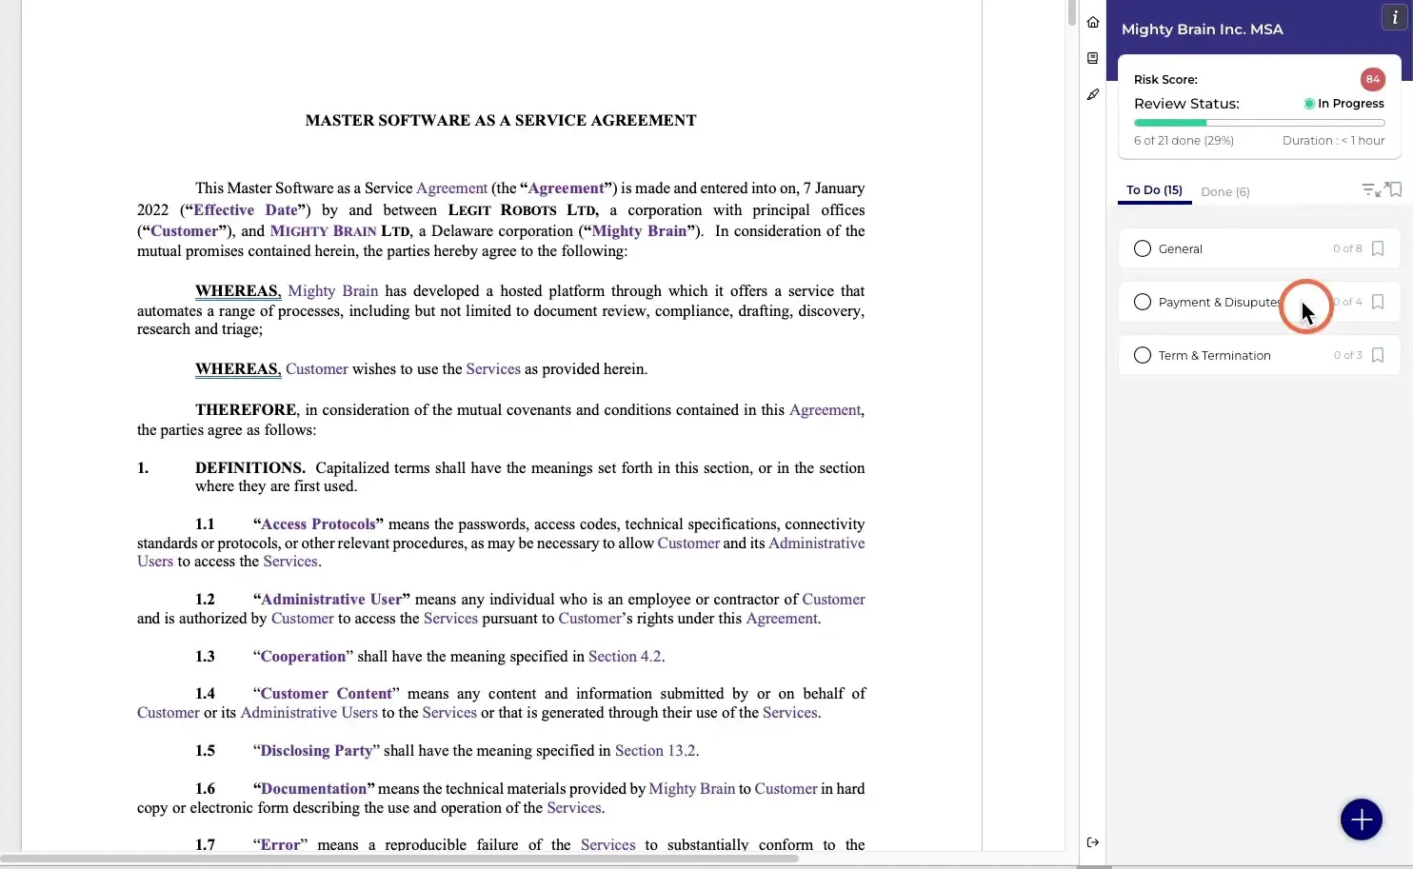Click the collapse/expand arrows icon above the list
Screen dimensions: 1413x869
pyautogui.click(x=1383, y=189)
